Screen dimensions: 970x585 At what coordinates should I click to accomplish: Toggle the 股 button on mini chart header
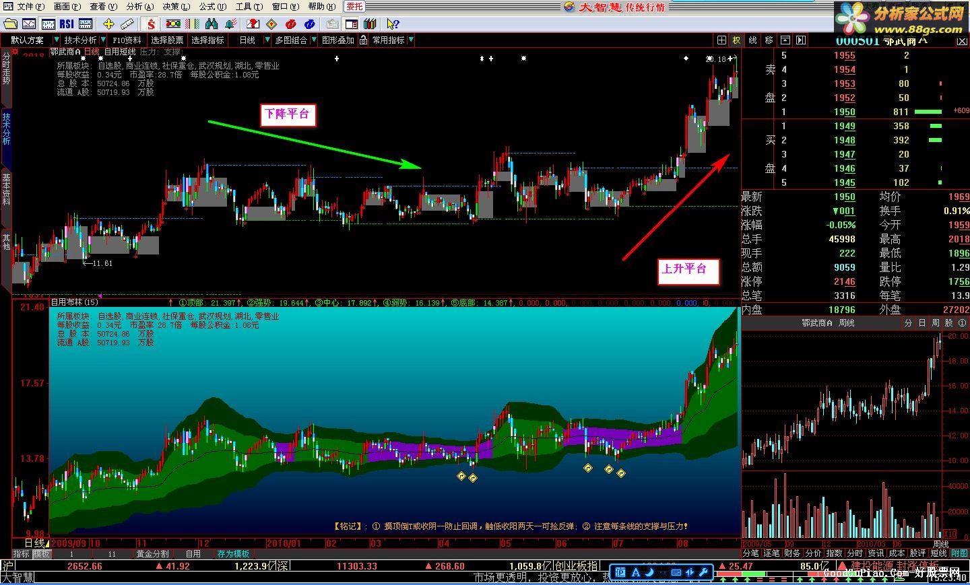click(948, 323)
